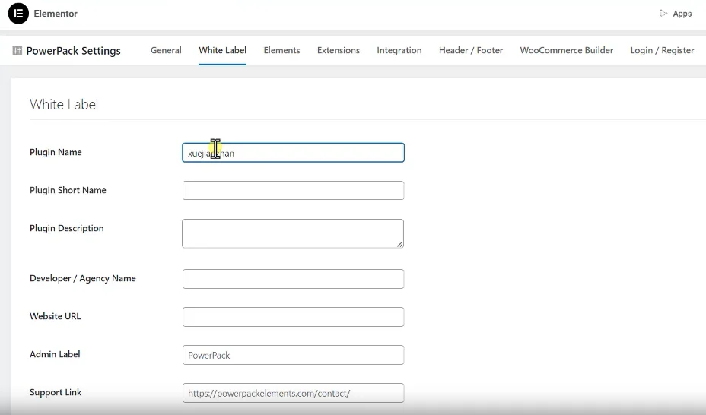706x415 pixels.
Task: Open the Header / Footer tab
Action: point(471,50)
